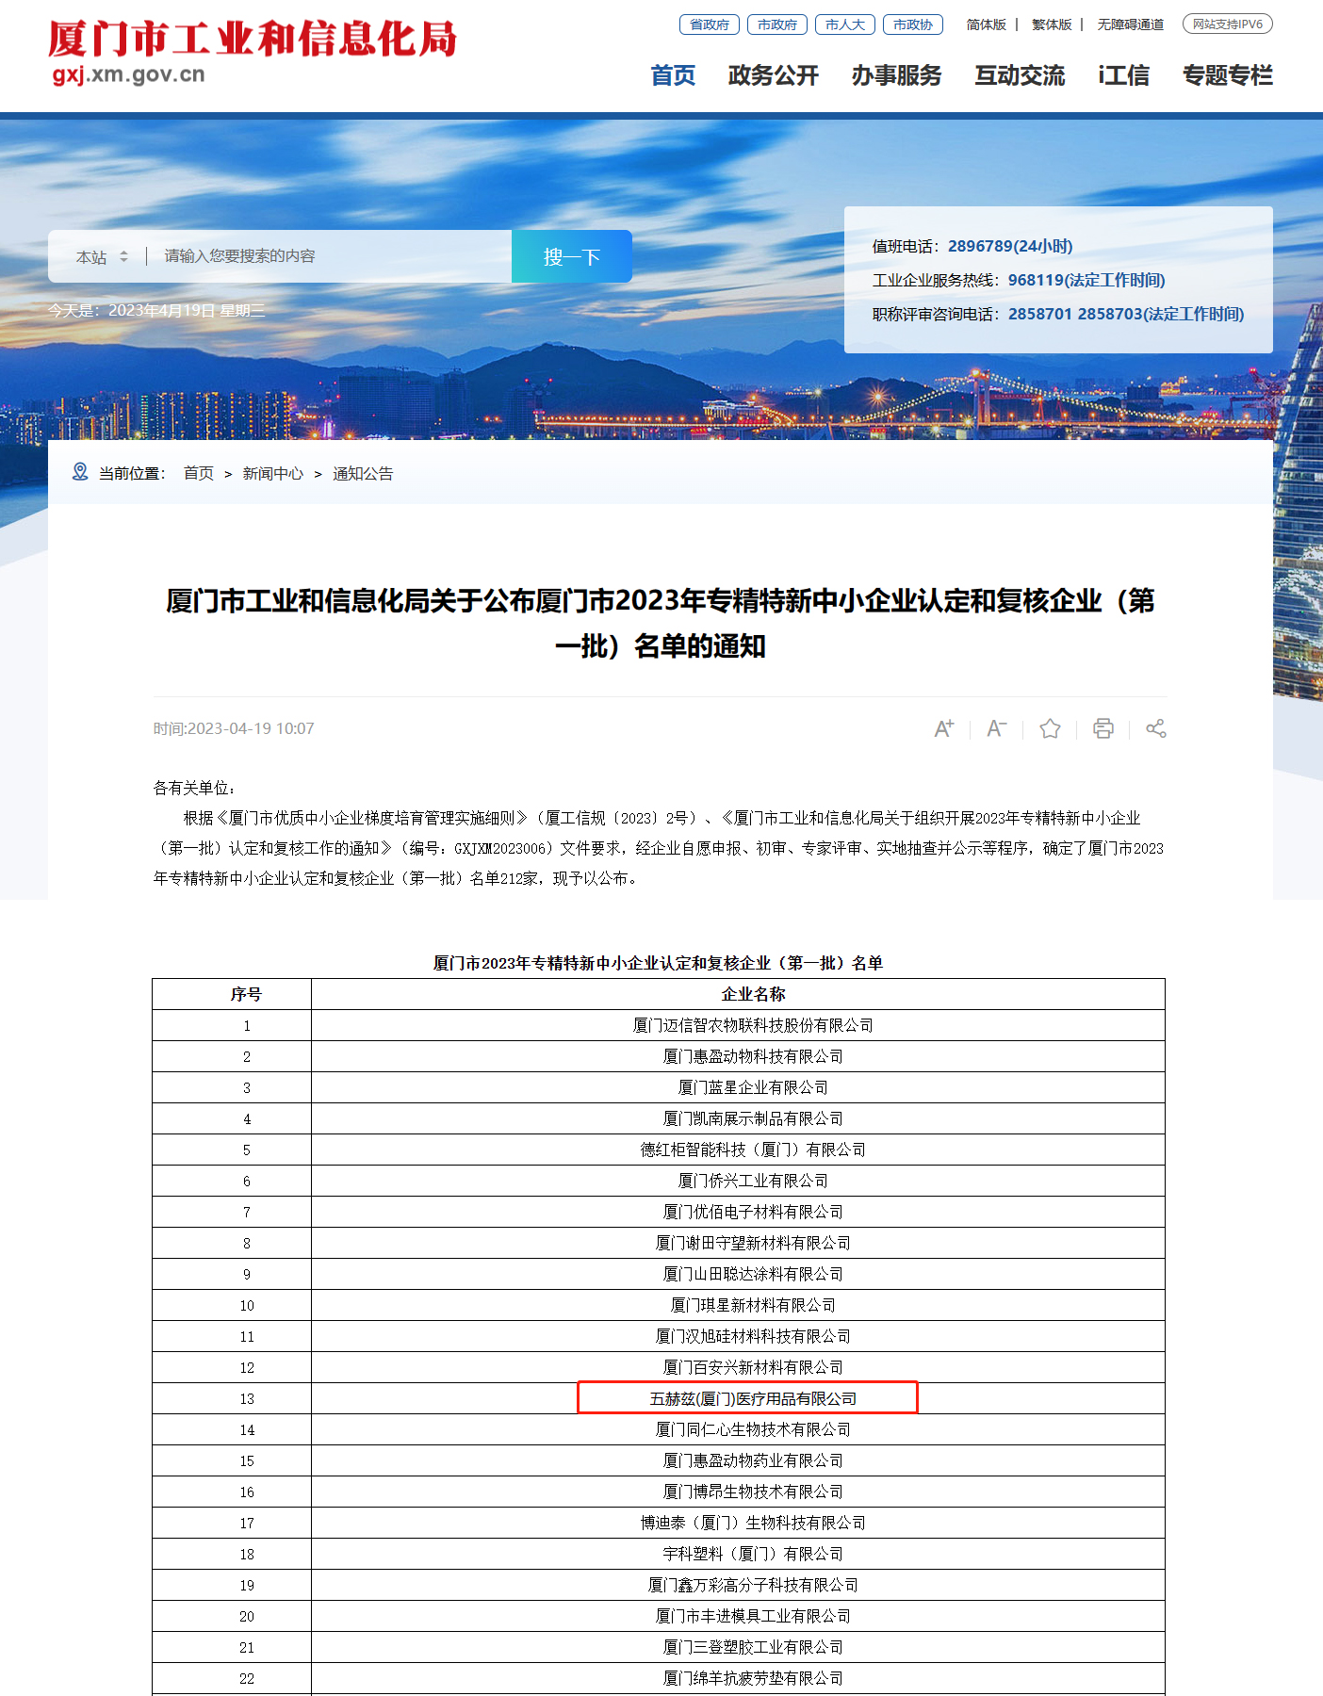Open the 首页 main menu item

tap(673, 75)
